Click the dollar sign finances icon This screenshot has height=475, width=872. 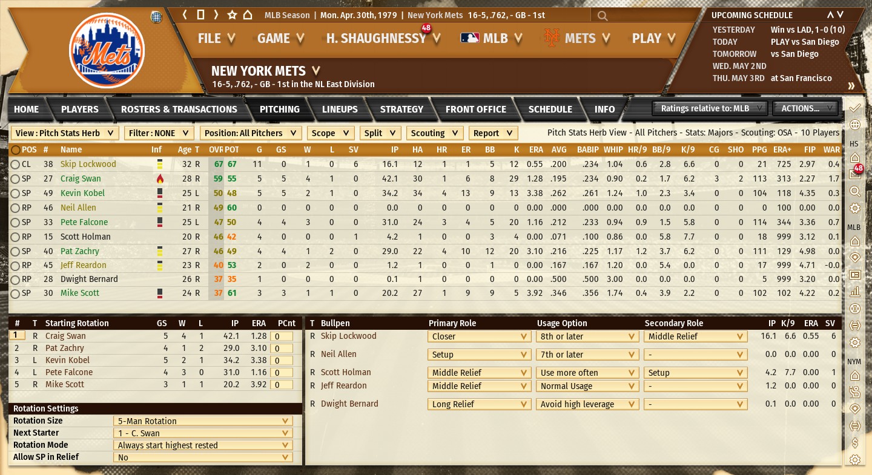click(x=855, y=443)
